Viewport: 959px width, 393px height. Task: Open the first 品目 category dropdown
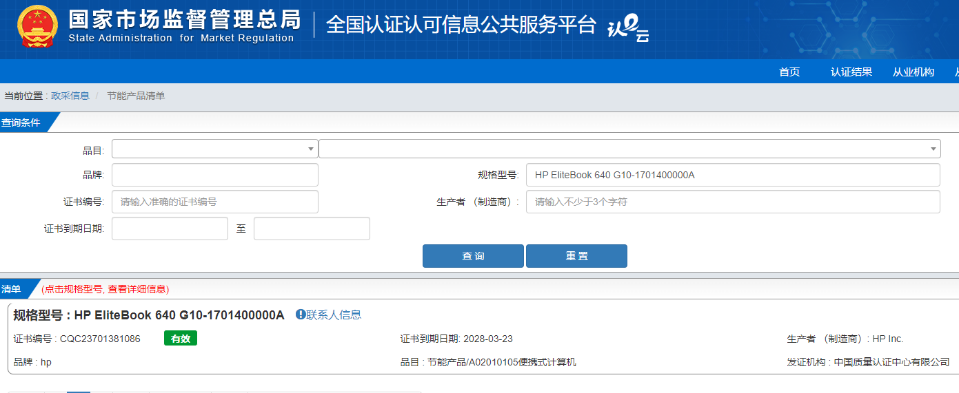(x=215, y=149)
